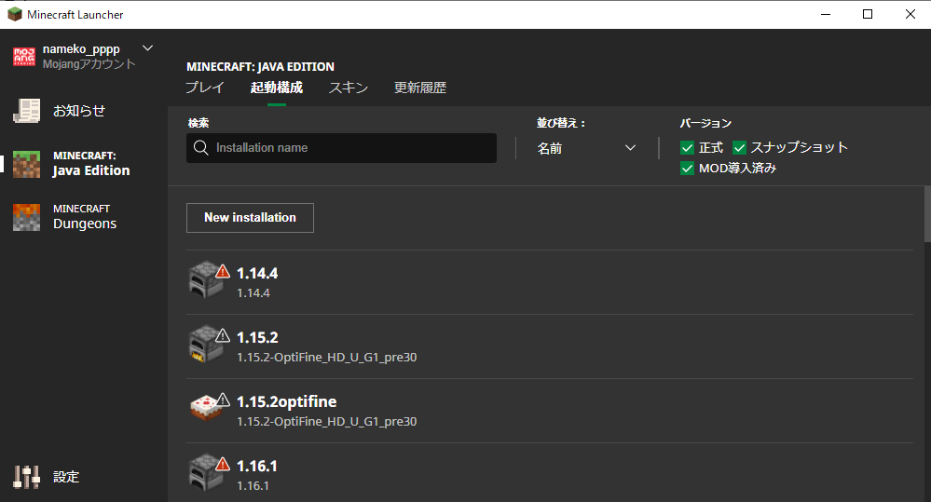931x502 pixels.
Task: Click version text under 1.15.2 entry
Action: click(326, 358)
